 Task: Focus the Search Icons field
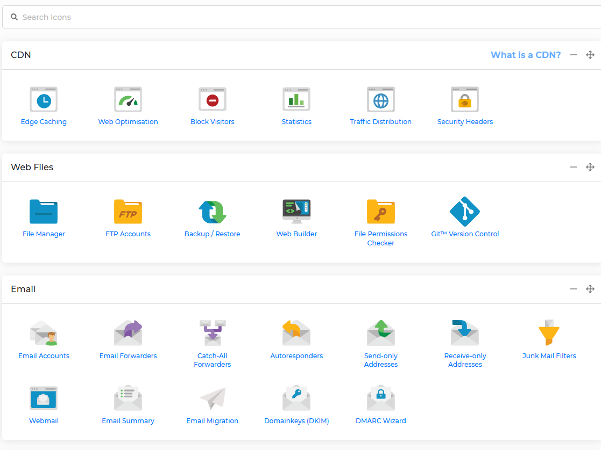click(302, 17)
